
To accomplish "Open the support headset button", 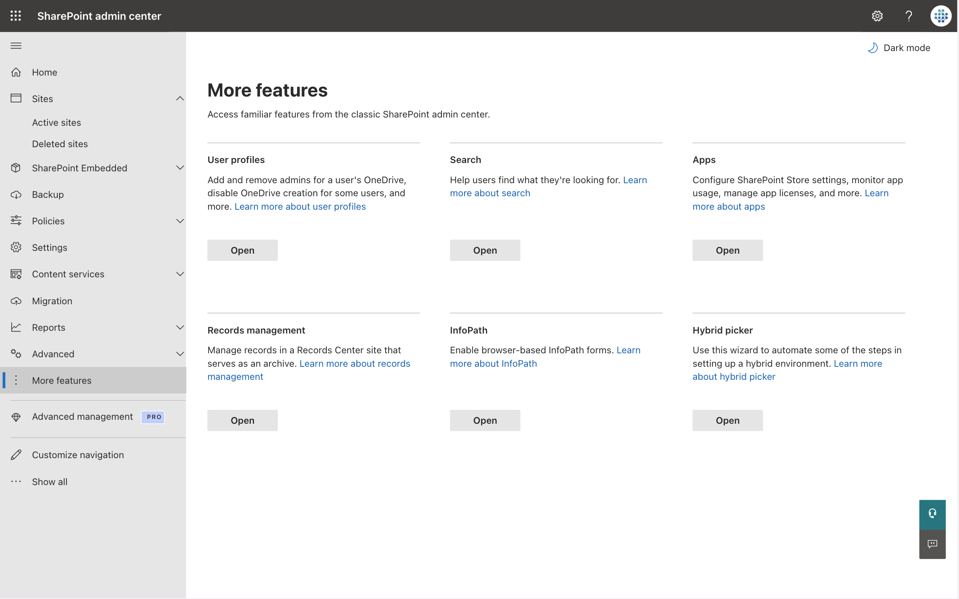I will (x=932, y=514).
